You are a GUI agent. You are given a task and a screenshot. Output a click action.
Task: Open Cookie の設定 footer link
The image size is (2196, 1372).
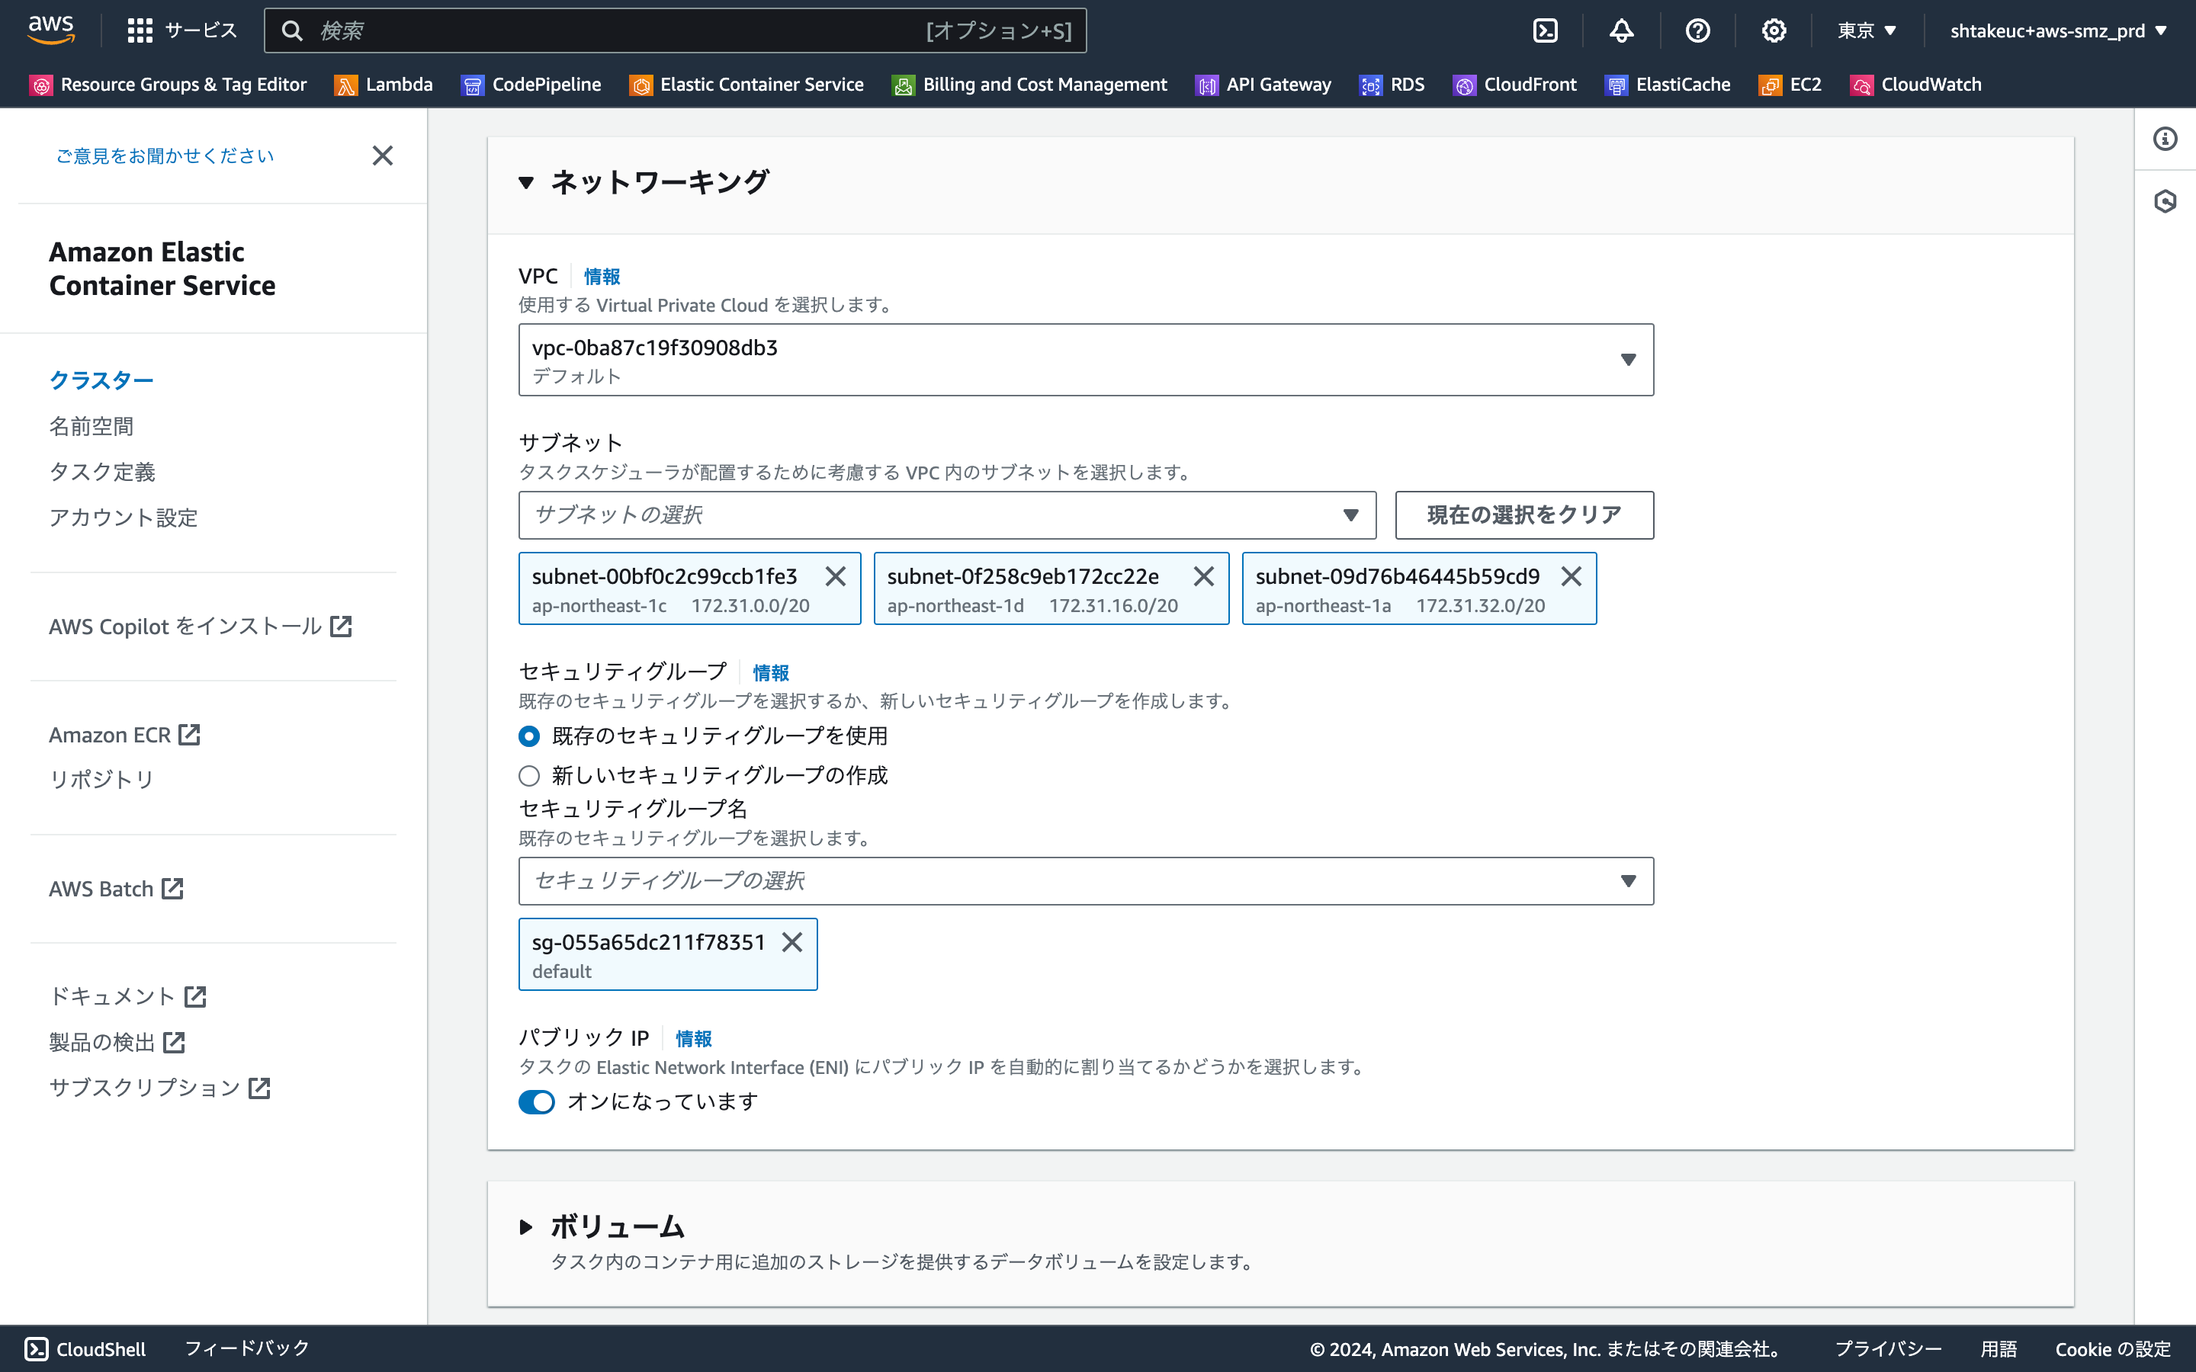point(2113,1348)
